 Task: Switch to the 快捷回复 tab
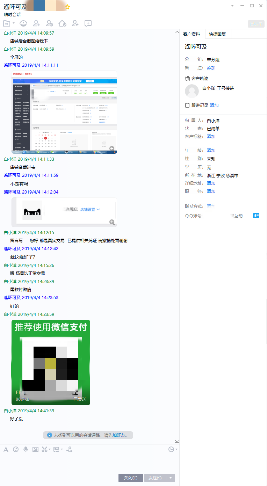pyautogui.click(x=218, y=34)
